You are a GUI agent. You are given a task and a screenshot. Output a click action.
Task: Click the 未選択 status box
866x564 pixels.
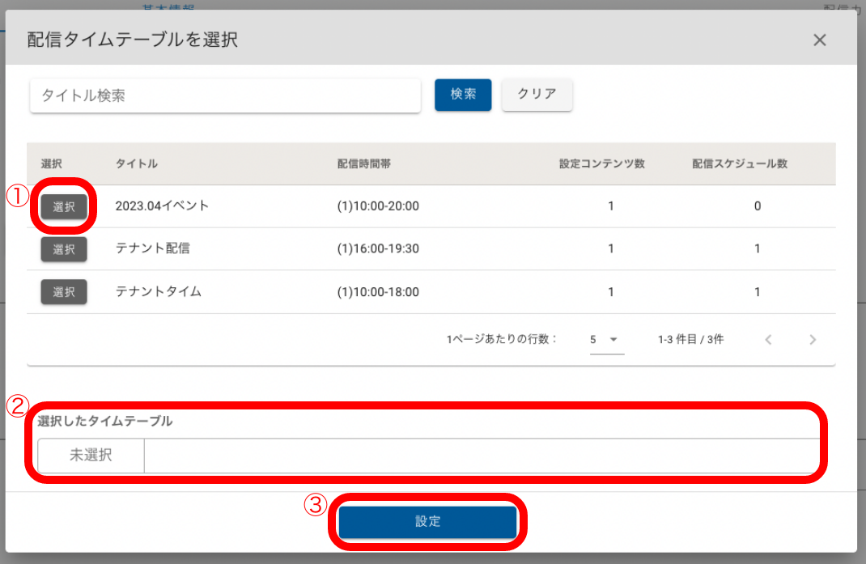pos(91,456)
